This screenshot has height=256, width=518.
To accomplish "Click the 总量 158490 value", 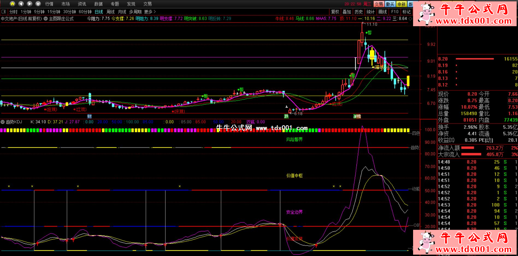I will coord(469,114).
